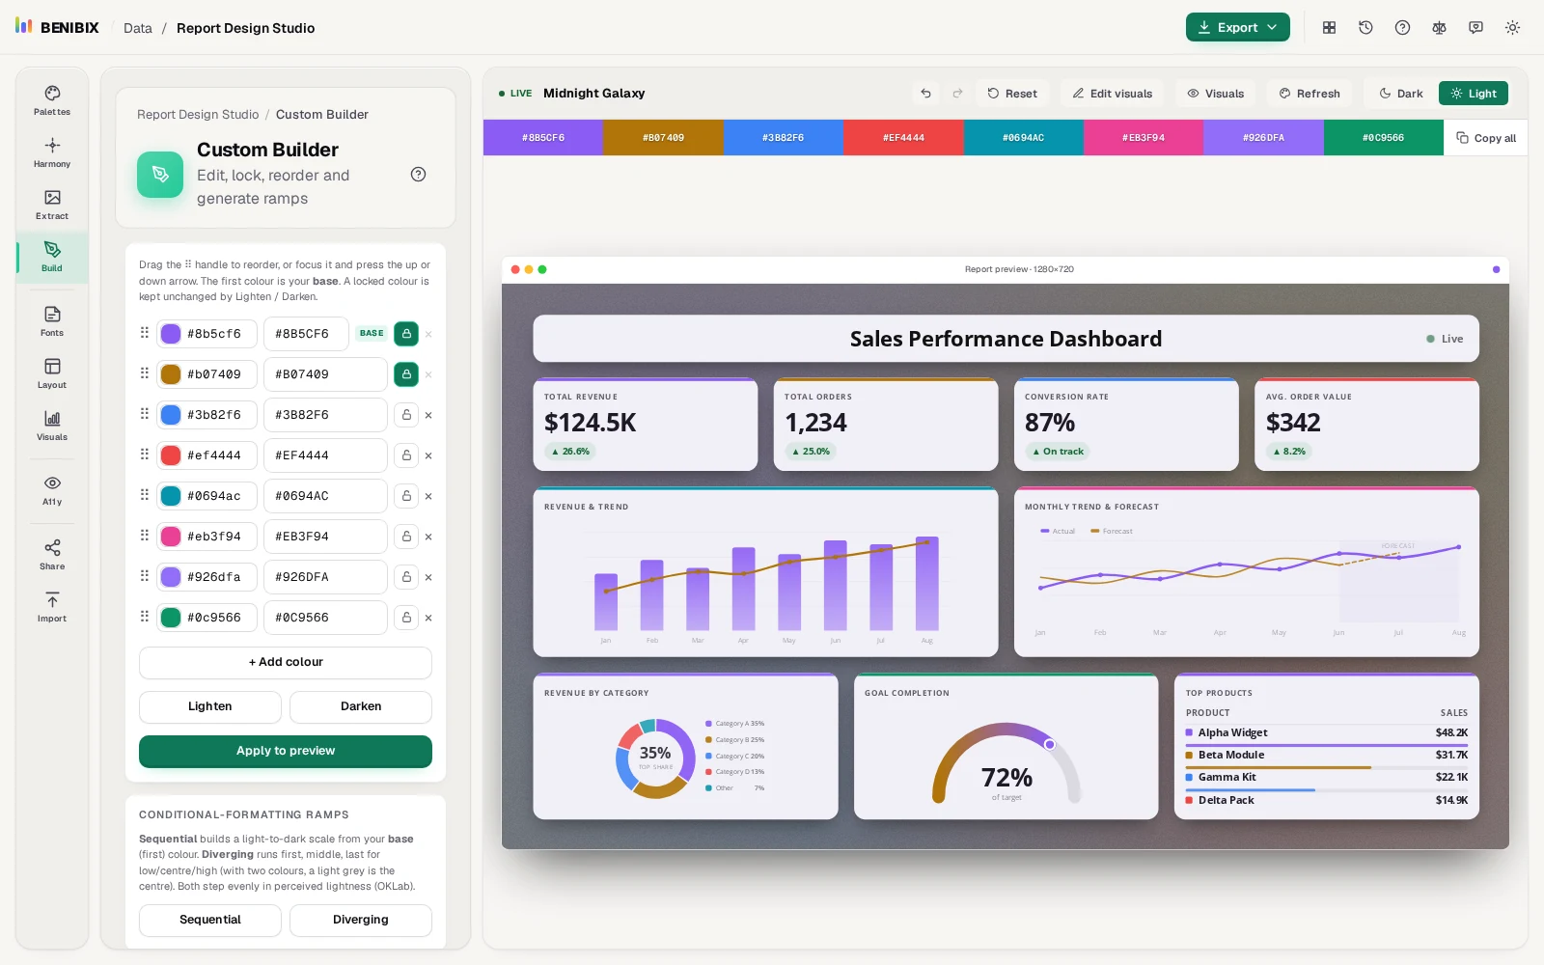
Task: Click Apply to preview button
Action: 286,751
